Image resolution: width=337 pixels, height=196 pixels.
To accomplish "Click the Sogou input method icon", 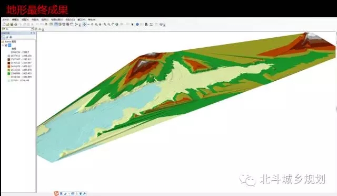I will (56, 193).
